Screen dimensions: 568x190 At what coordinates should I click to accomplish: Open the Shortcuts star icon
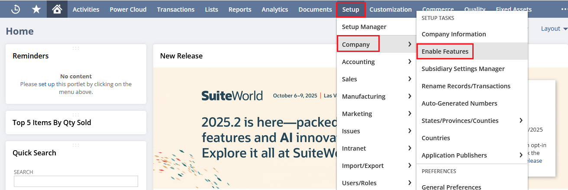point(36,9)
